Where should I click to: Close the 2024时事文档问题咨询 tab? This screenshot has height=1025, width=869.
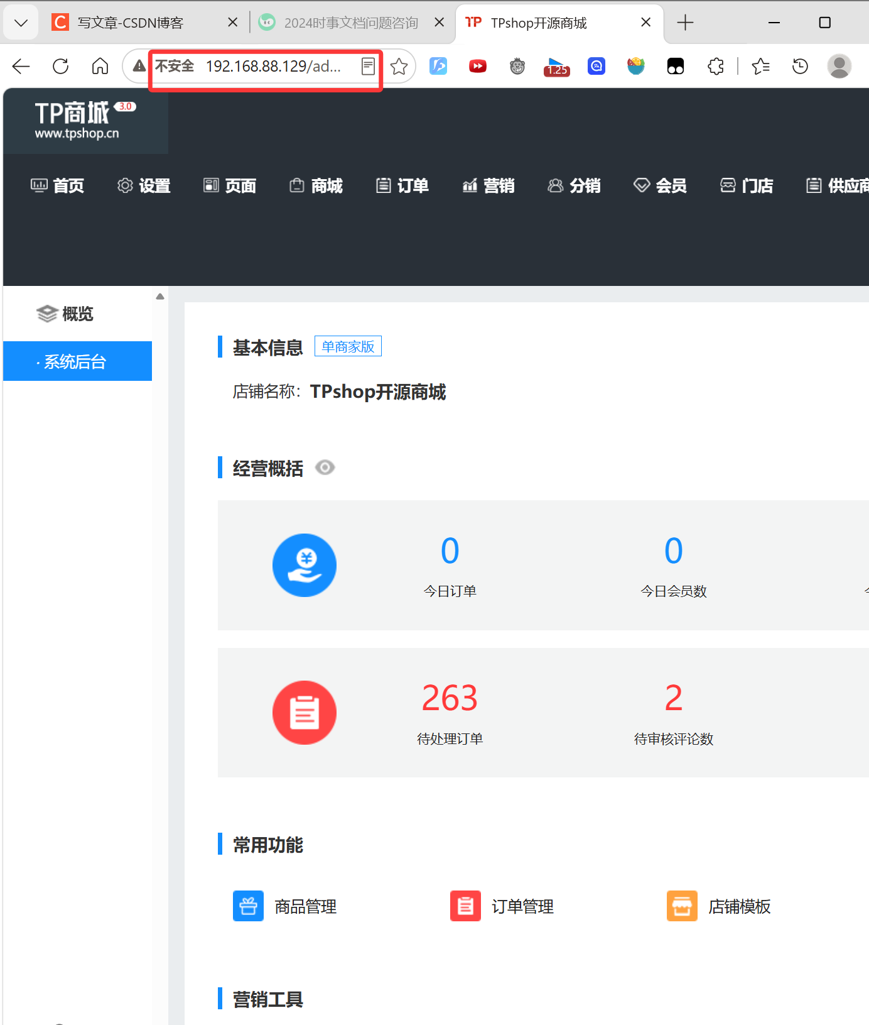point(439,23)
